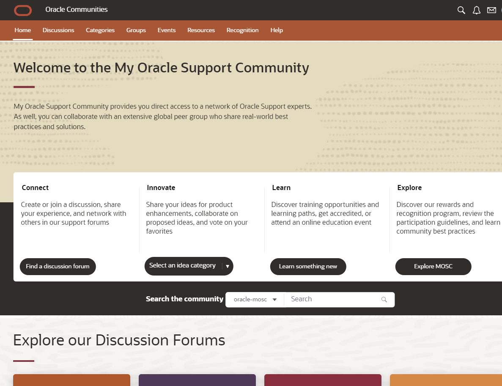Select Resources in the navigation bar
The width and height of the screenshot is (502, 386).
pos(201,30)
